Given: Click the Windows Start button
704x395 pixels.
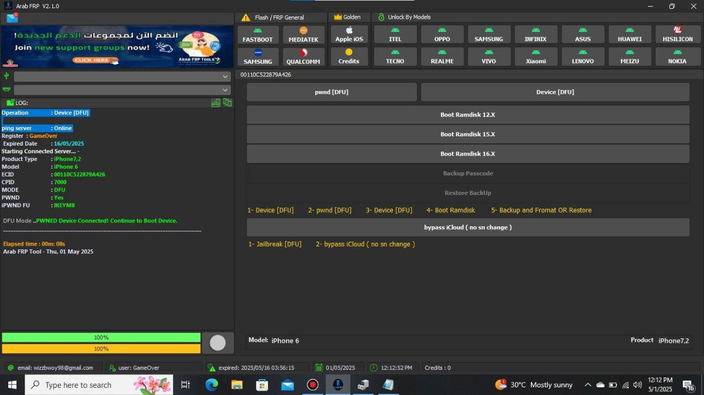Looking at the screenshot, I should click(x=12, y=385).
